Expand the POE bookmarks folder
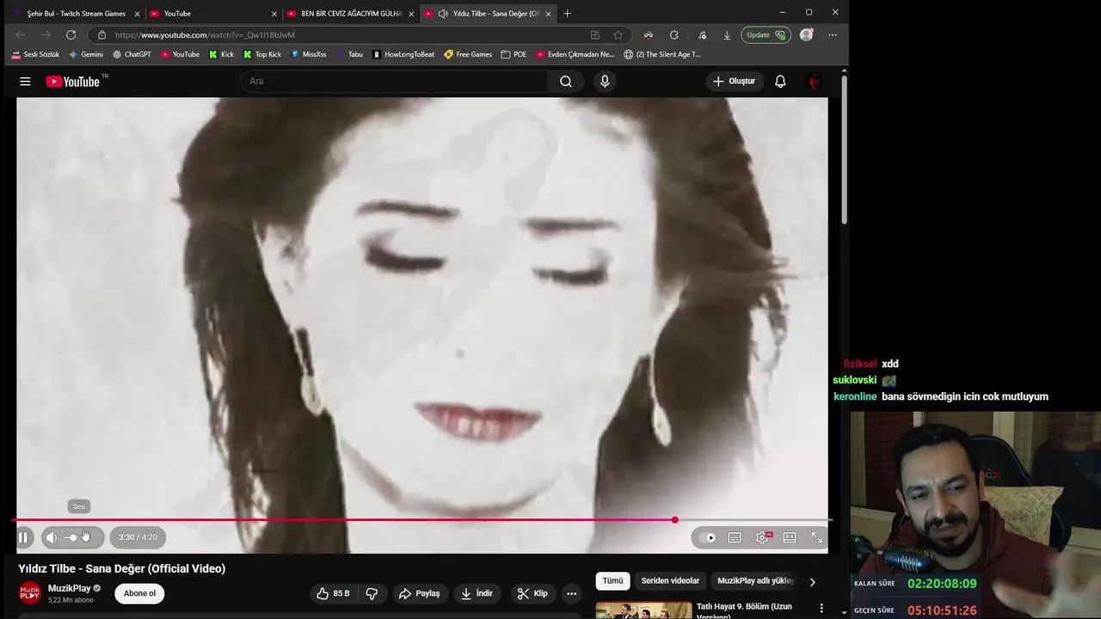 (514, 54)
